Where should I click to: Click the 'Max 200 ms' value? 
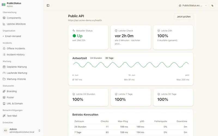[x=183, y=80]
